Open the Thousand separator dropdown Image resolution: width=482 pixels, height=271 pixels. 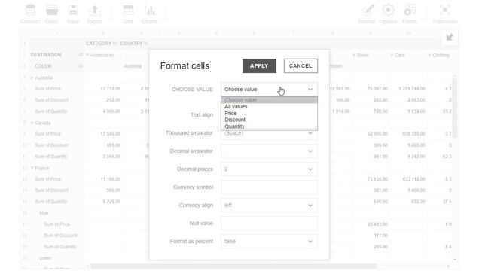269,133
